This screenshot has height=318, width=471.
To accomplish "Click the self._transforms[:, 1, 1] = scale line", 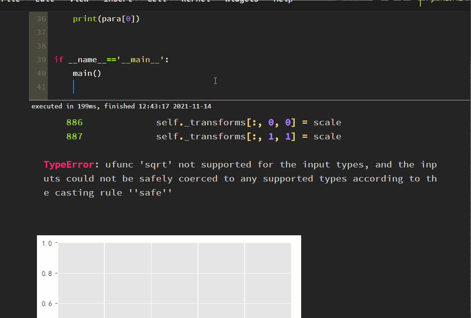I will (249, 137).
